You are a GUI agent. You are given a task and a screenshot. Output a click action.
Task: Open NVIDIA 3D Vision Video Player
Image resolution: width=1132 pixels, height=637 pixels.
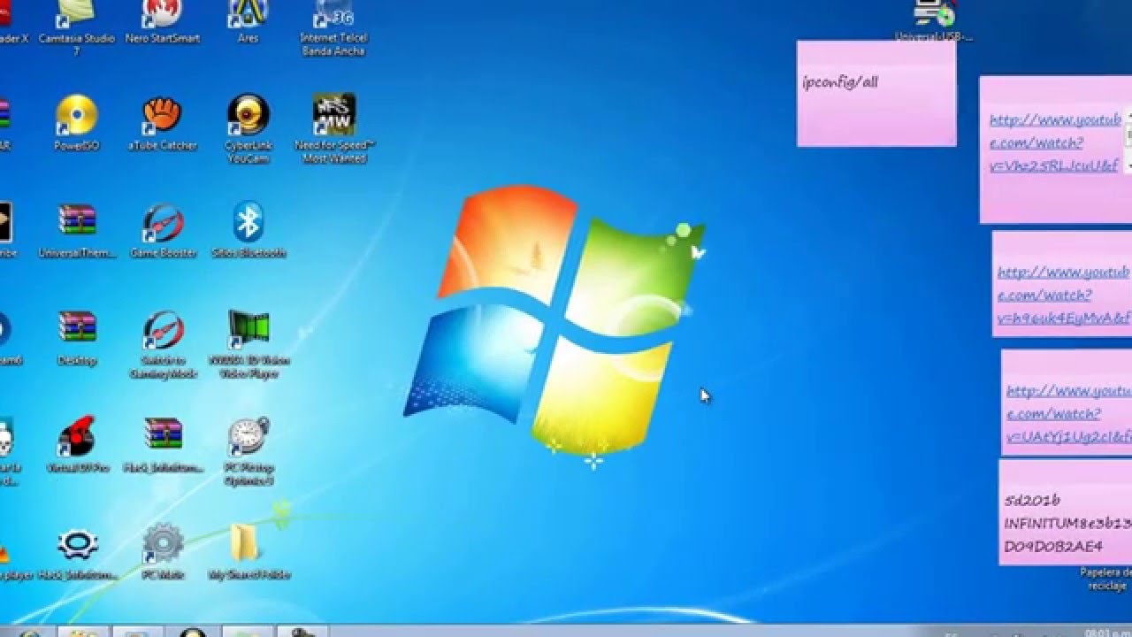pos(249,345)
